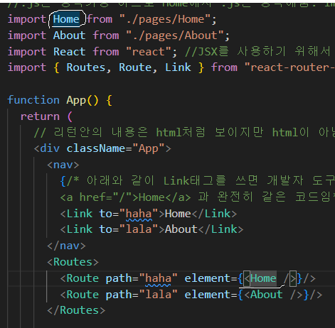Click the "App" className value
This screenshot has width=335, height=328.
[x=149, y=148]
